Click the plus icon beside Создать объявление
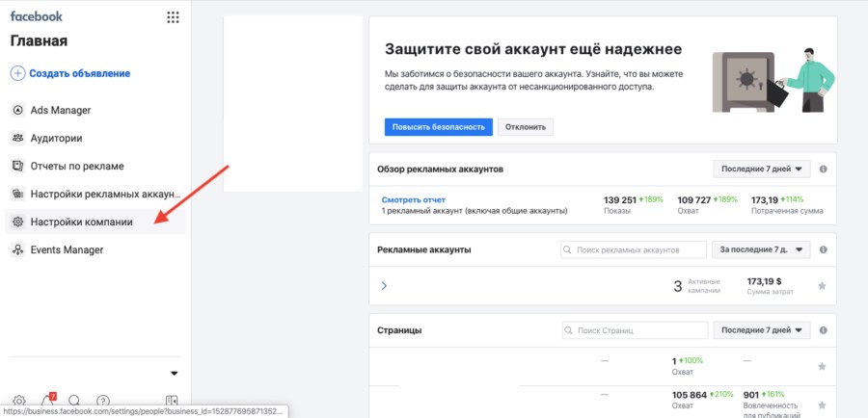This screenshot has width=868, height=418. pyautogui.click(x=17, y=73)
